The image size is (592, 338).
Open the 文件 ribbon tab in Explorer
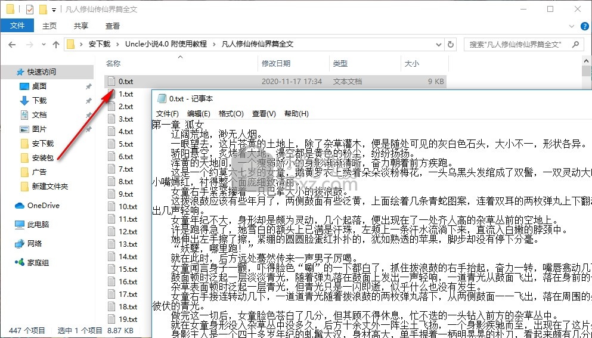pyautogui.click(x=17, y=26)
